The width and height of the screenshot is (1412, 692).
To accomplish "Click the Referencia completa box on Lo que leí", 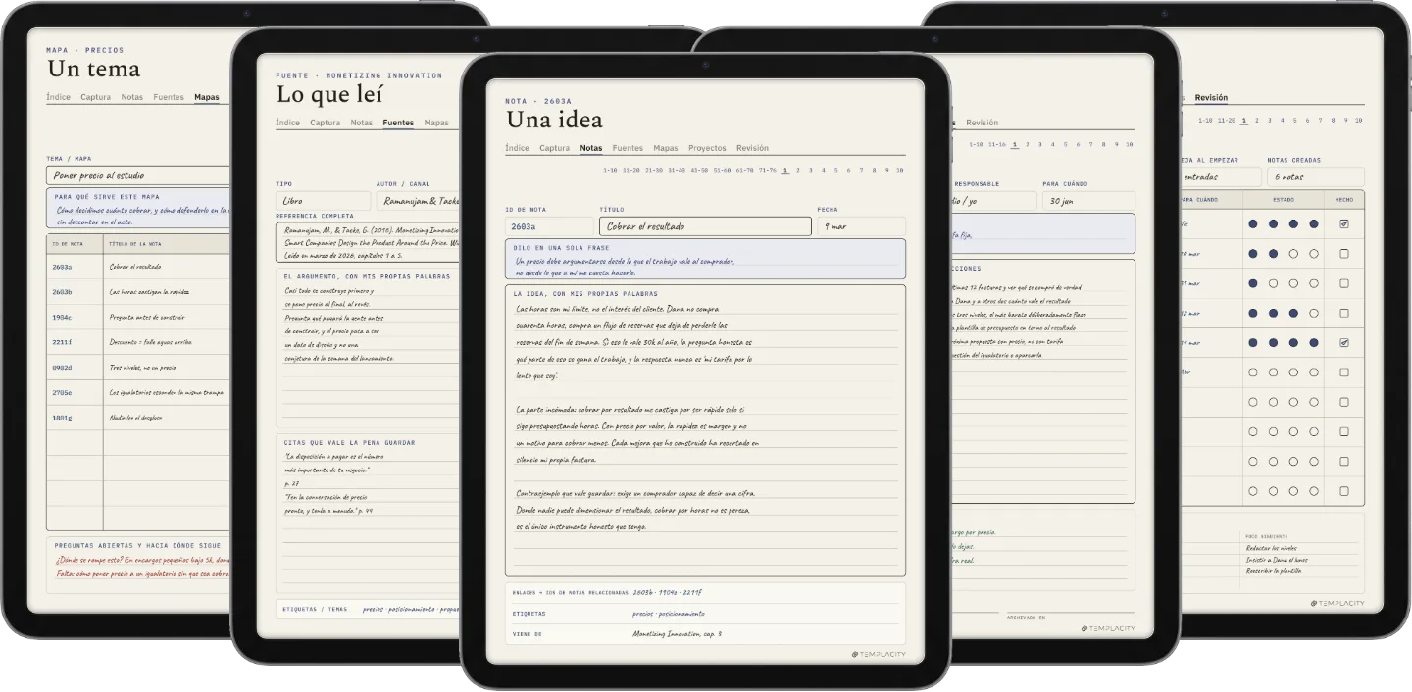I will [x=368, y=243].
